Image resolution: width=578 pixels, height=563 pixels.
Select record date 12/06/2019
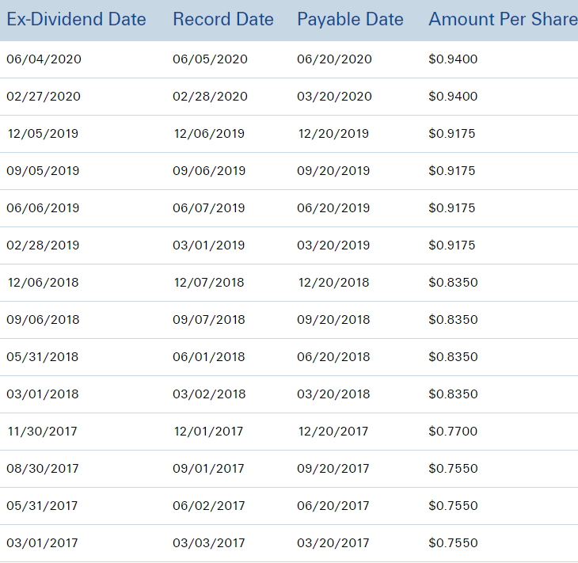point(209,134)
